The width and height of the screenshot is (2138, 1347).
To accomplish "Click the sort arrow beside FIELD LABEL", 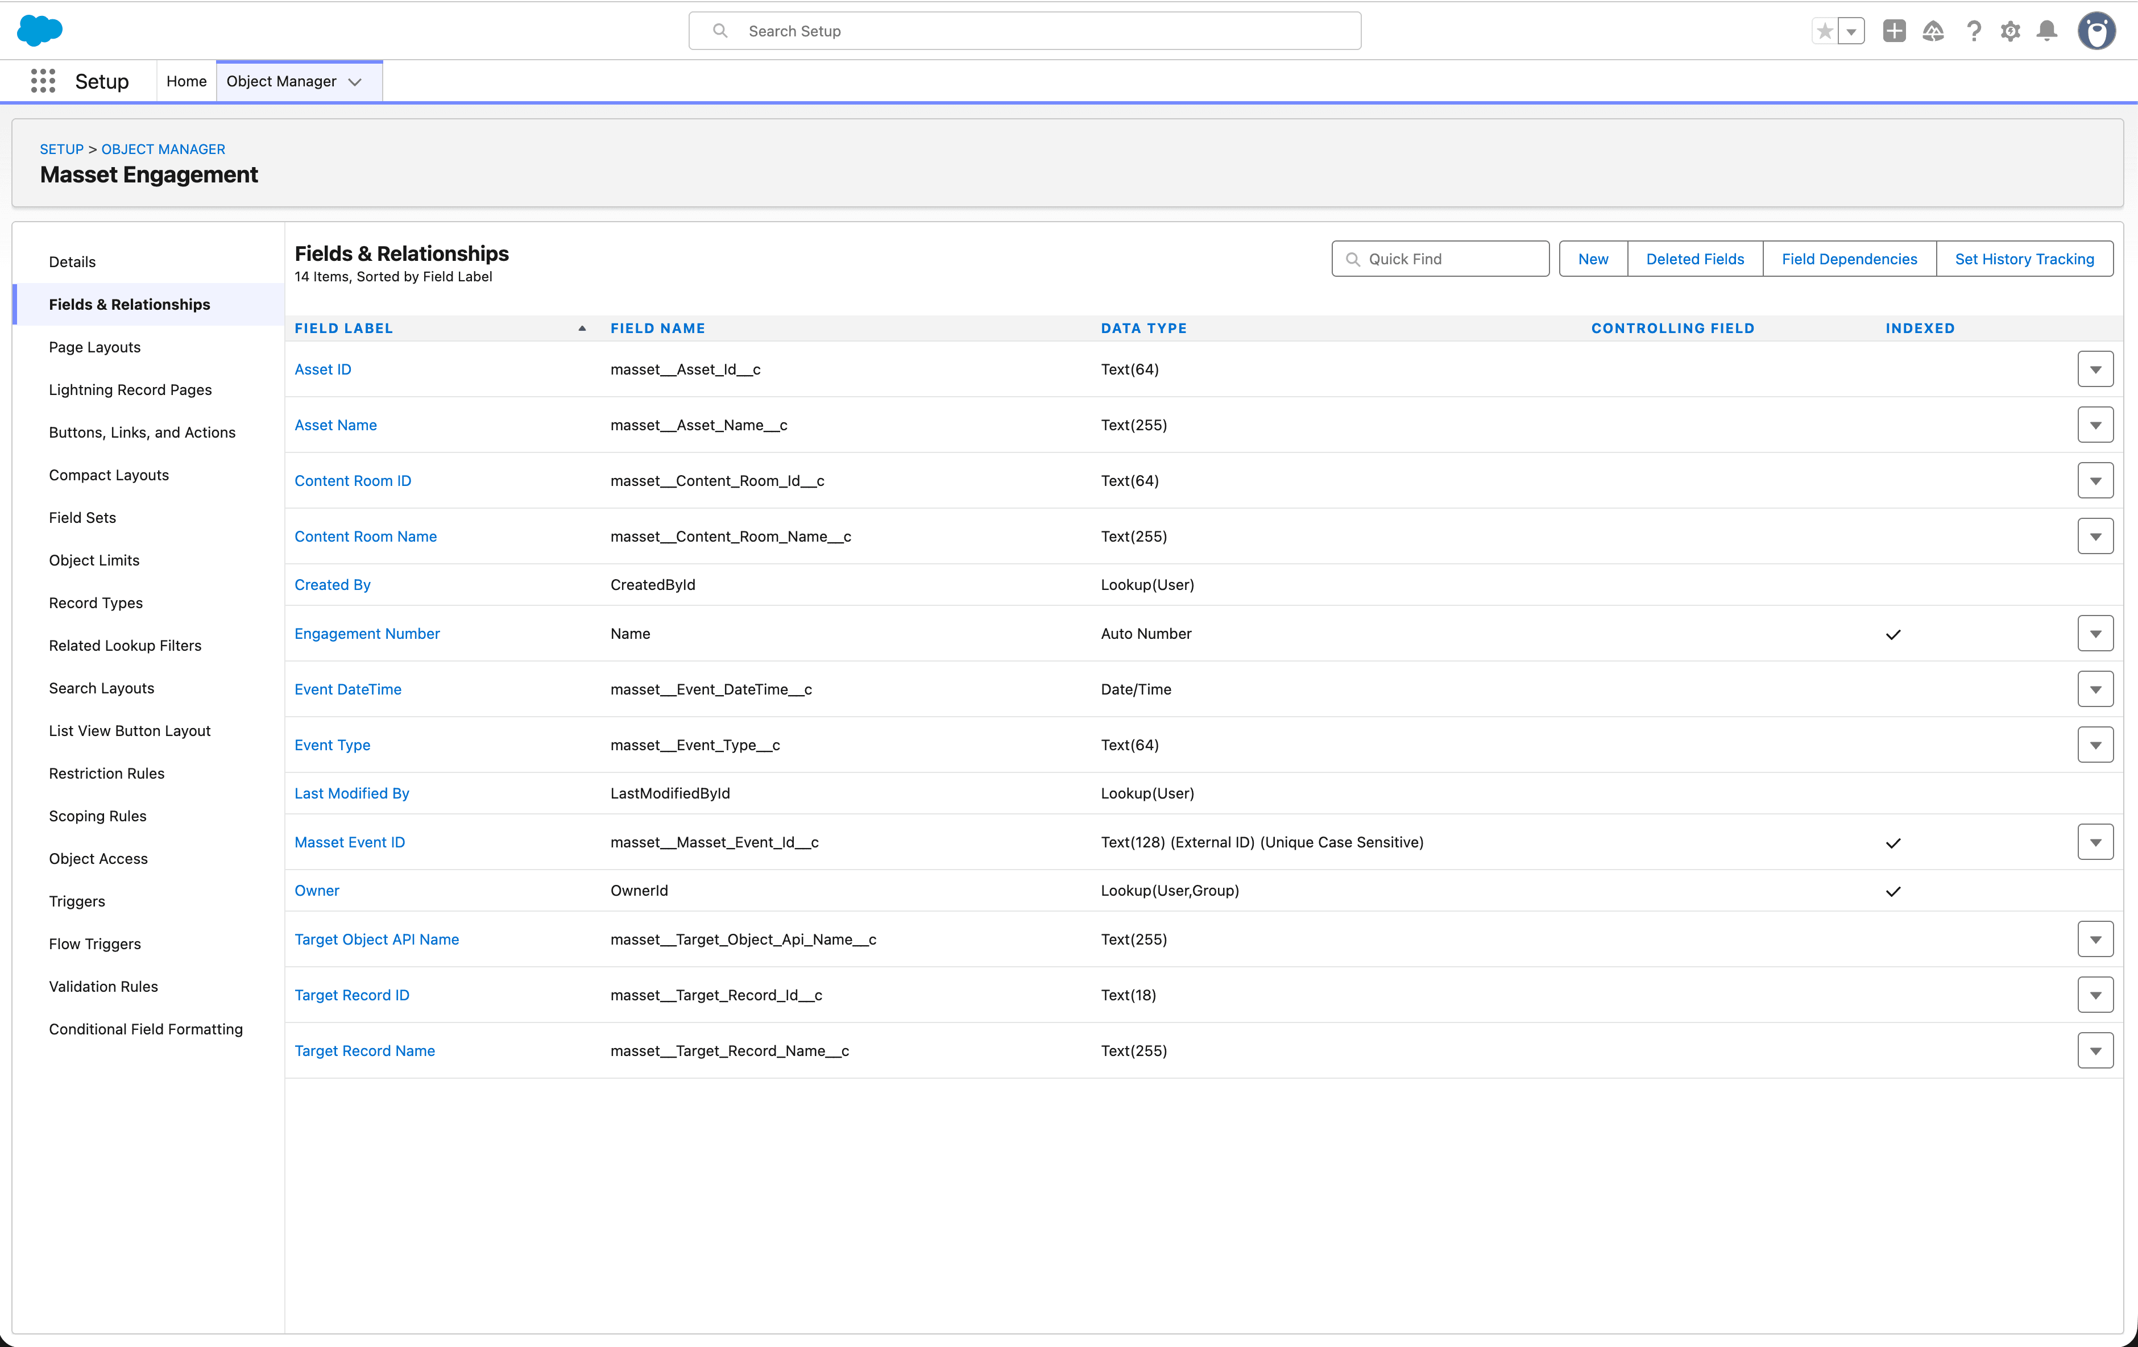I will 582,329.
